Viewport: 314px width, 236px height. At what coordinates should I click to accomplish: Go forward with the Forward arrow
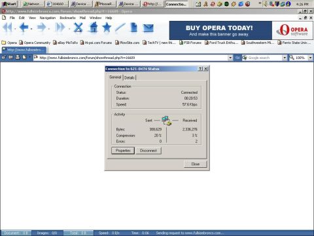point(41,28)
